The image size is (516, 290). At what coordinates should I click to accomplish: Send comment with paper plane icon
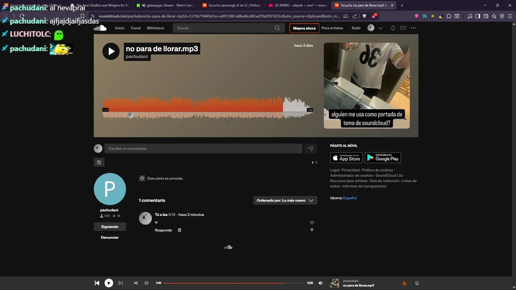pos(311,149)
